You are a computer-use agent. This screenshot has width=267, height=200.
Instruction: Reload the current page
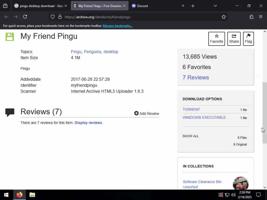coord(25,17)
